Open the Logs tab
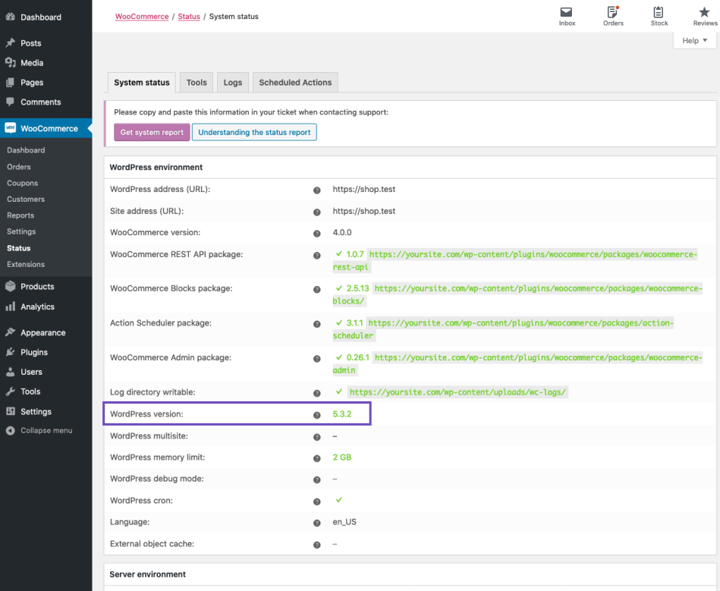This screenshot has width=720, height=591. coord(232,82)
